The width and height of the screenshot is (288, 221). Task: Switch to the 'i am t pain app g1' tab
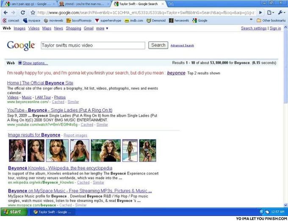[28, 4]
